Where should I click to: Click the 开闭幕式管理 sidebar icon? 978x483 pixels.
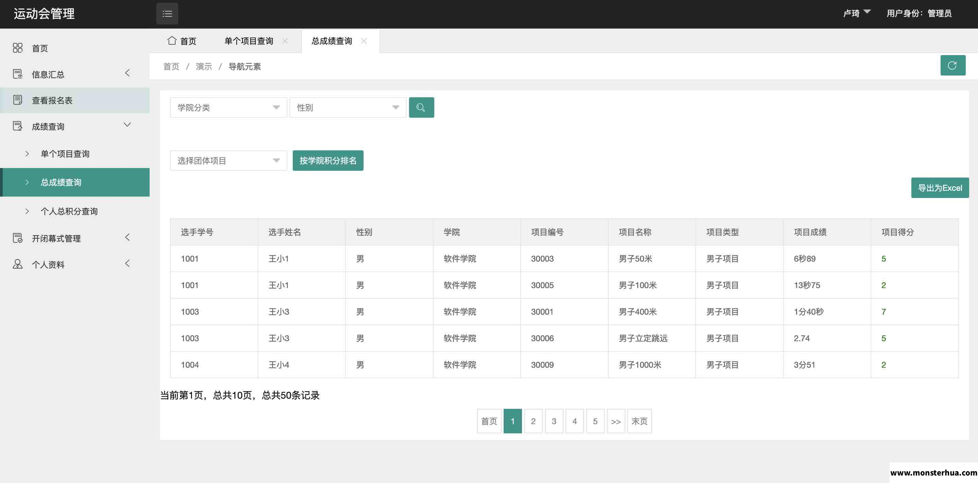18,238
